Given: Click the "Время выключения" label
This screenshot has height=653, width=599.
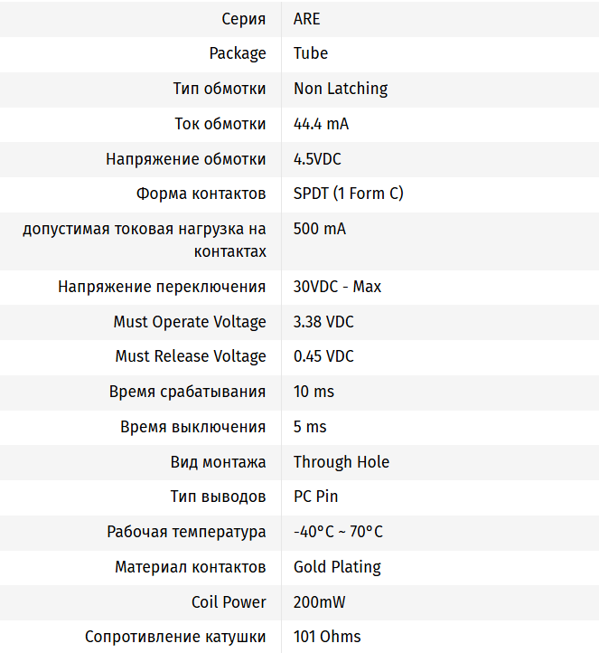Looking at the screenshot, I should point(192,427).
